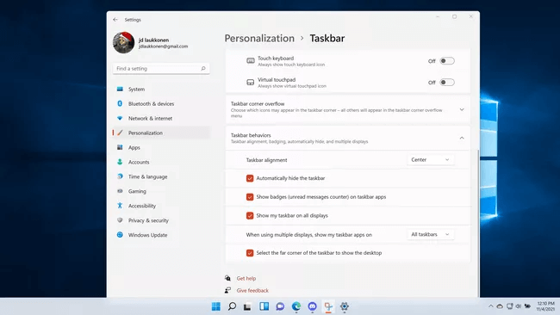
Task: Click the network tray icon
Action: pos(510,306)
